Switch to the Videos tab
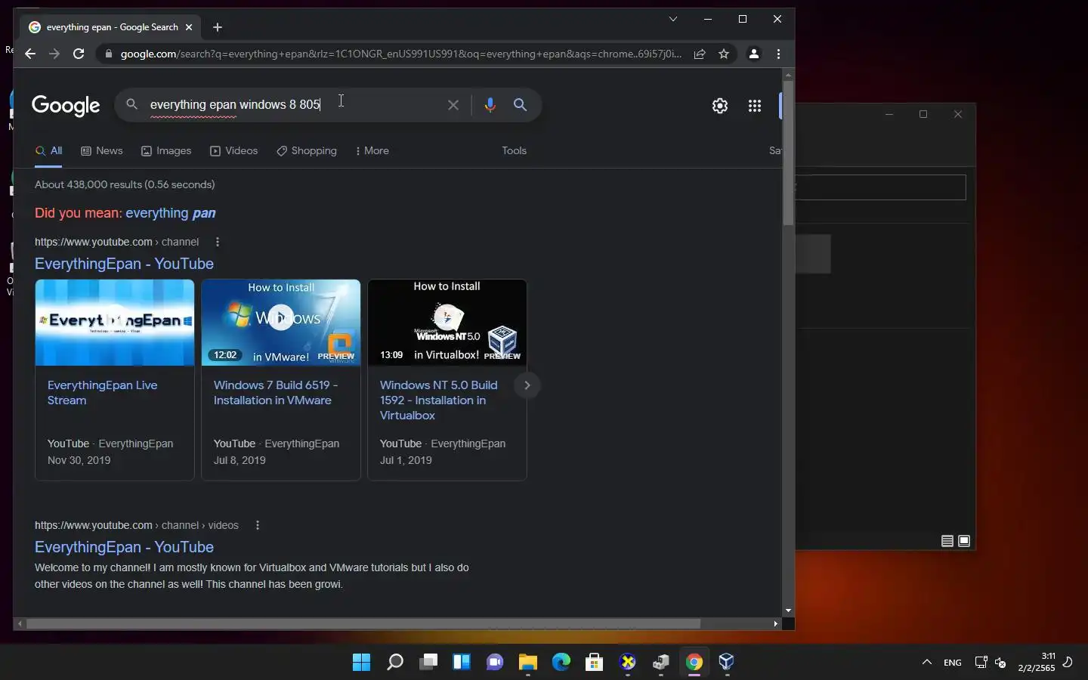1088x680 pixels. (234, 150)
